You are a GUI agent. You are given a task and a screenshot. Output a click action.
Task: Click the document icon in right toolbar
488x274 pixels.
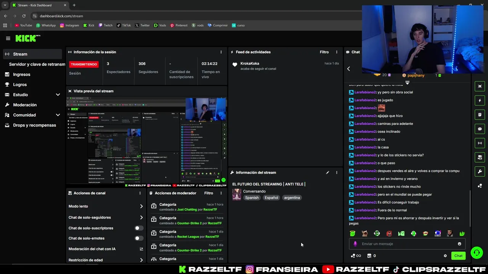pyautogui.click(x=480, y=115)
